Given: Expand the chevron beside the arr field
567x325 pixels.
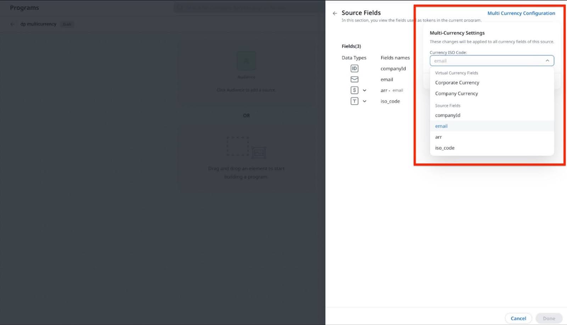Looking at the screenshot, I should [365, 90].
